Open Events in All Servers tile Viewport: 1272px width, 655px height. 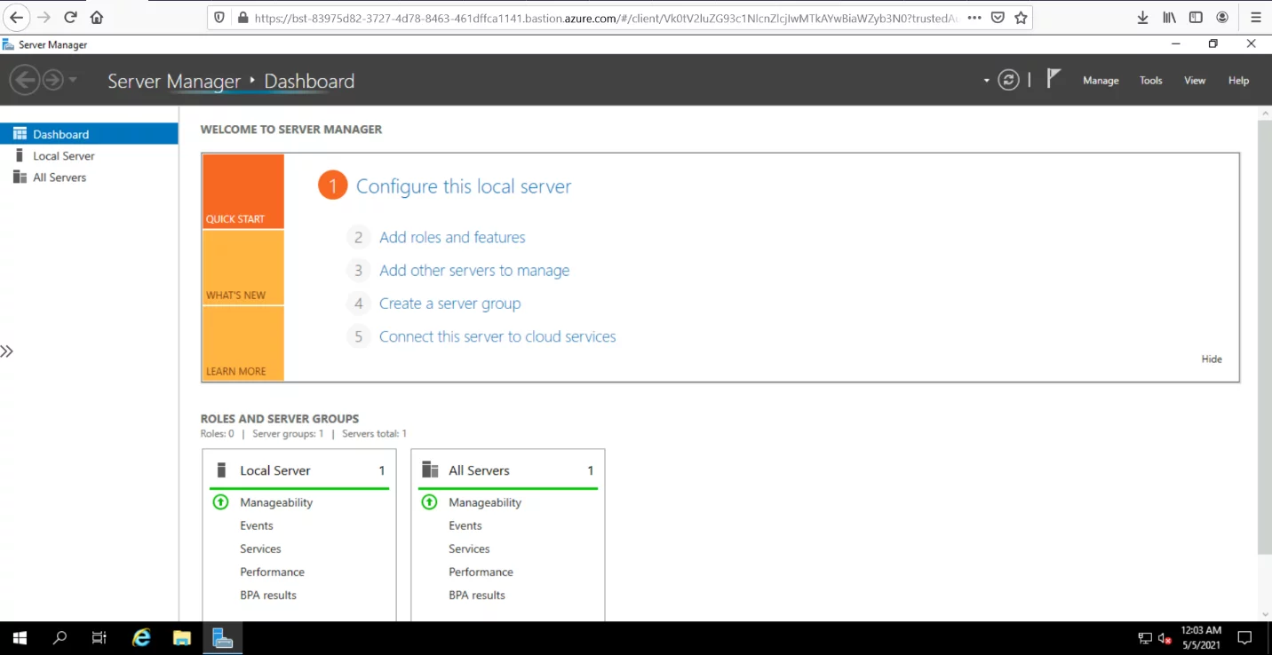465,525
